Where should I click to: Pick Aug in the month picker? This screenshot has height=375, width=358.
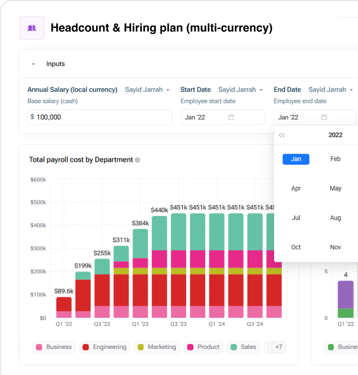(x=335, y=218)
